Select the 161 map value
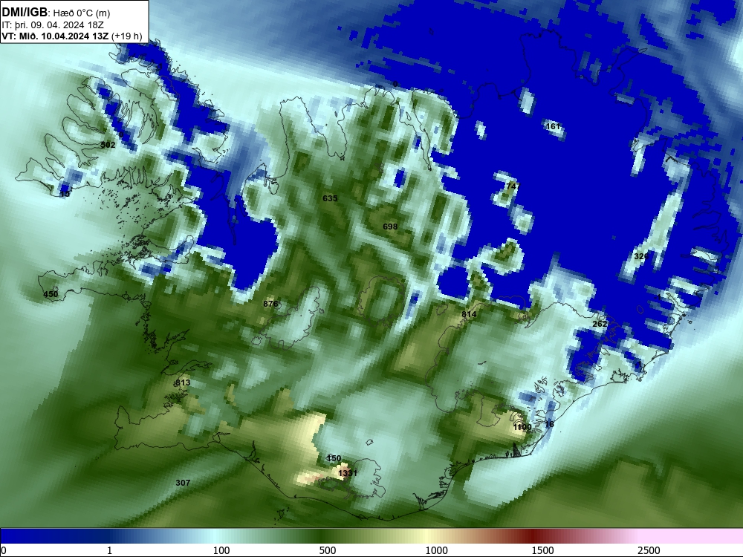The height and width of the screenshot is (557, 743). coord(553,126)
